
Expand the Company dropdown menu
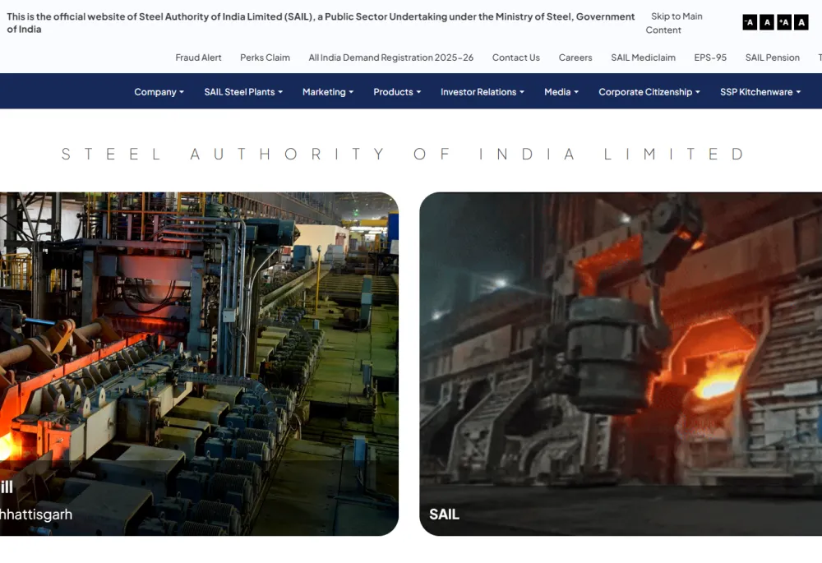click(159, 92)
